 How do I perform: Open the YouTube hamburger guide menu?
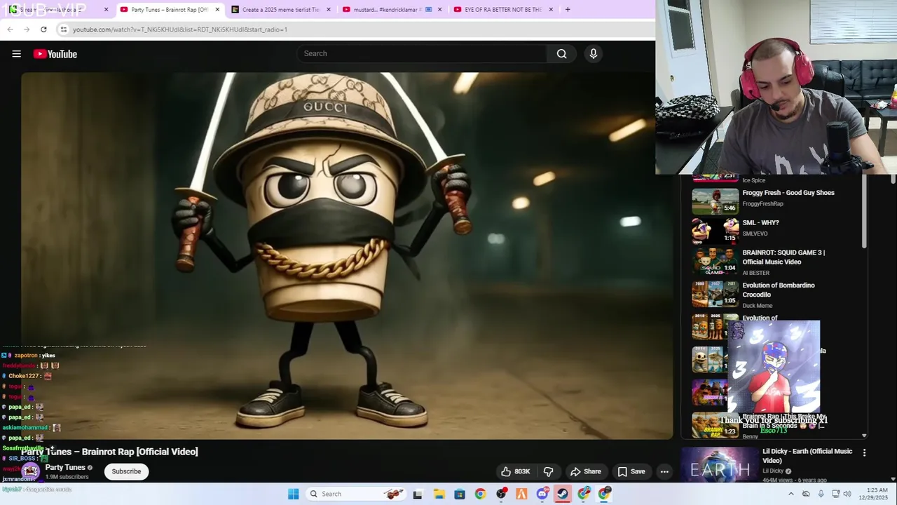[x=17, y=54]
